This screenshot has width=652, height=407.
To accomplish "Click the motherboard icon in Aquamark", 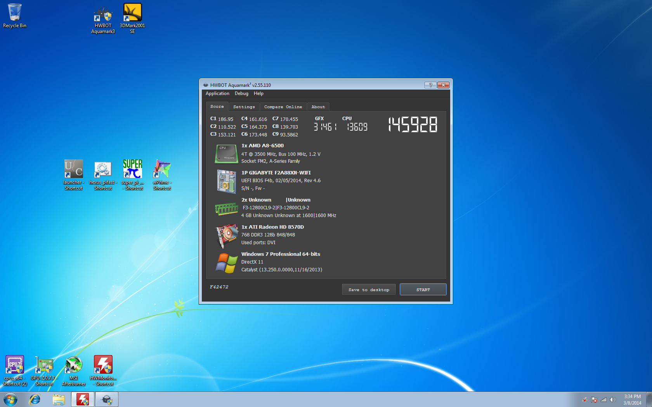I will click(x=227, y=181).
